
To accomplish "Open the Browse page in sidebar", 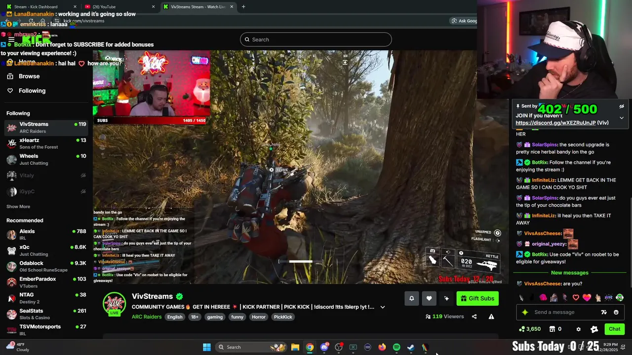I will coord(29,76).
